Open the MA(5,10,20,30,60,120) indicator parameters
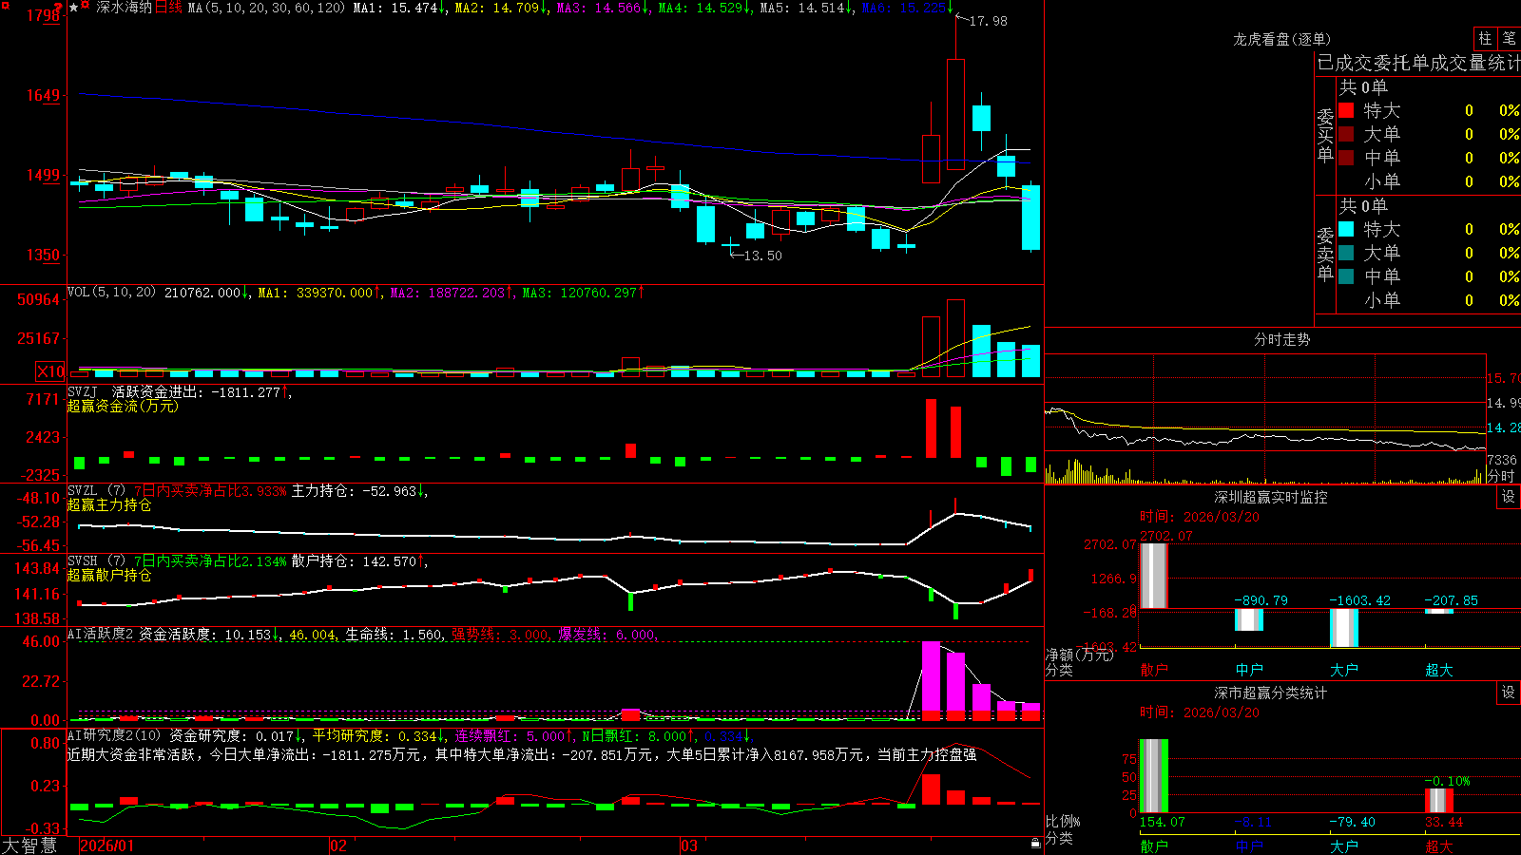This screenshot has width=1521, height=855. (x=267, y=8)
